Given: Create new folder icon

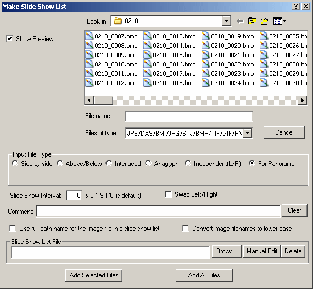Looking at the screenshot, I should (265, 21).
